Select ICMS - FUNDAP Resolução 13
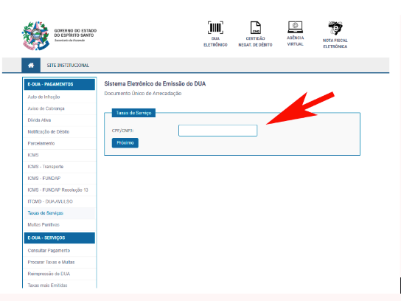This screenshot has height=301, width=401. pos(57,190)
